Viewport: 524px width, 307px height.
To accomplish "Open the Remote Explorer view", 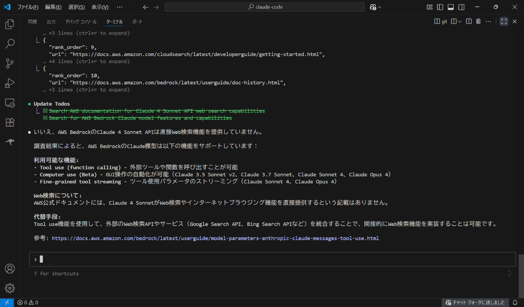I will pos(10,103).
